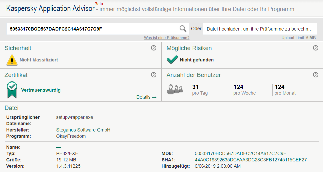Click the red Beta label
Viewport: 323px width, 172px height.
point(99,4)
